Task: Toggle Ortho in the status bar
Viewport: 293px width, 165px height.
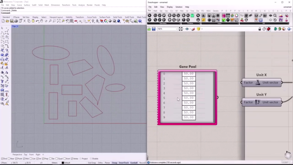Action: tap(100, 163)
